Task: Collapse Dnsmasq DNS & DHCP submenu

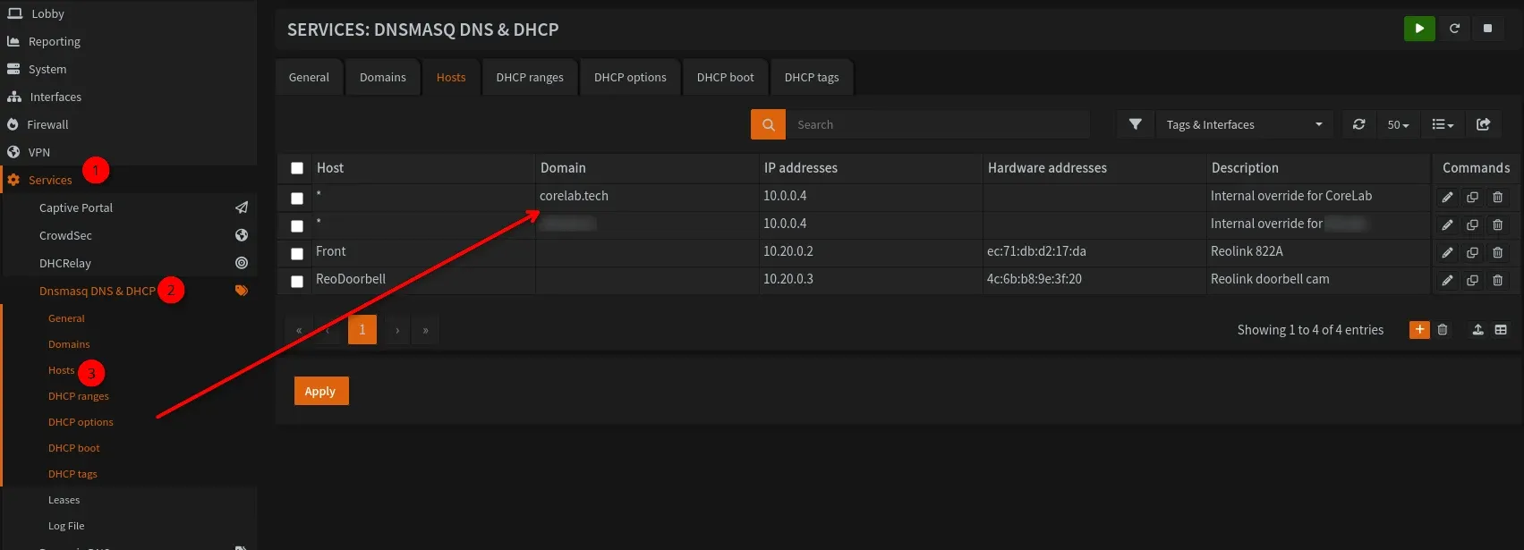Action: (98, 291)
